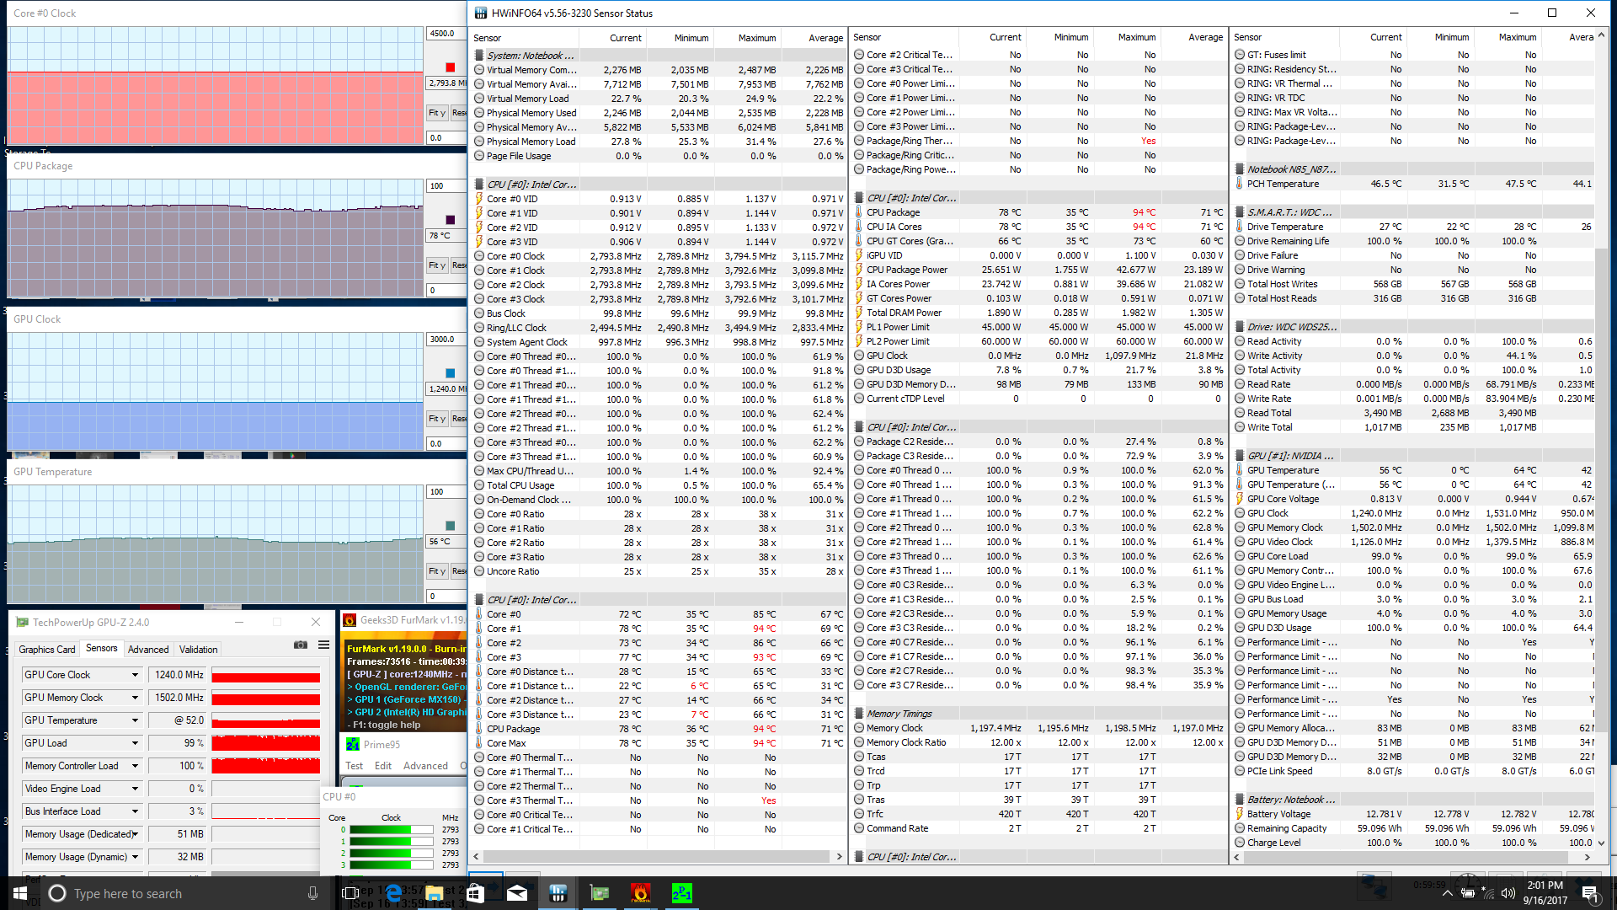This screenshot has height=910, width=1617.
Task: Click the HWiNFO vertical scrollbar down arrow
Action: [x=1601, y=843]
